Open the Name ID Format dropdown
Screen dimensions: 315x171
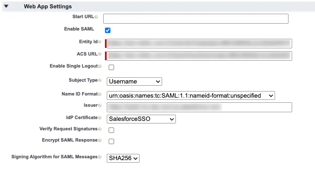pyautogui.click(x=191, y=95)
